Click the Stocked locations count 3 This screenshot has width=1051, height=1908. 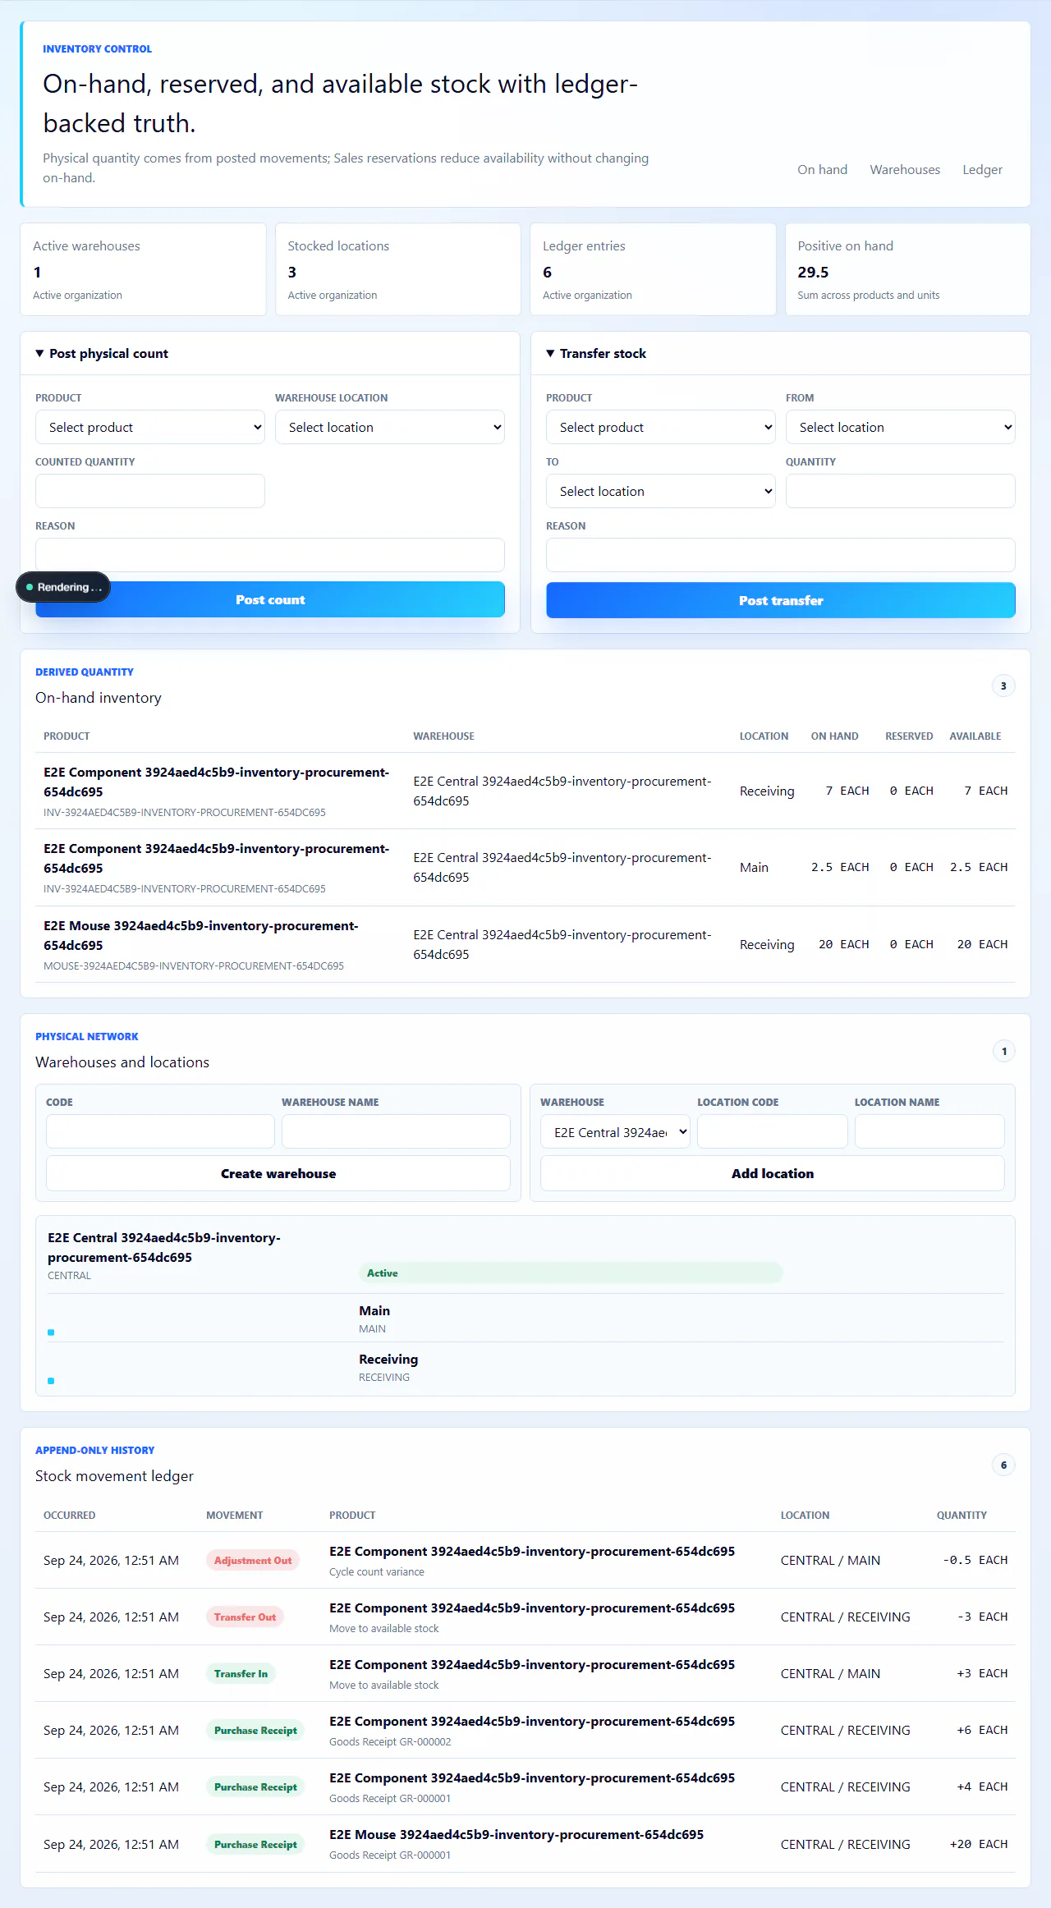pyautogui.click(x=292, y=272)
